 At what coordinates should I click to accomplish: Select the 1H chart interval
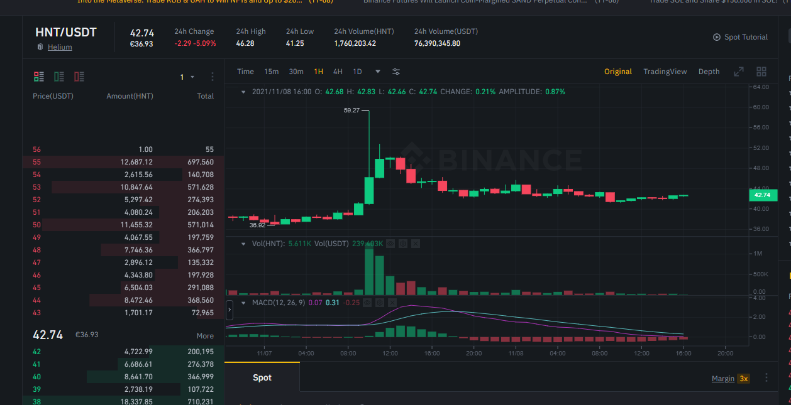coord(319,72)
